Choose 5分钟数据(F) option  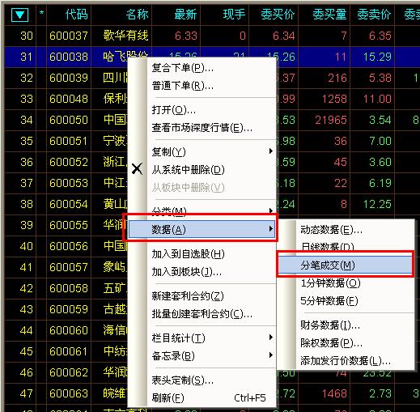pos(329,301)
